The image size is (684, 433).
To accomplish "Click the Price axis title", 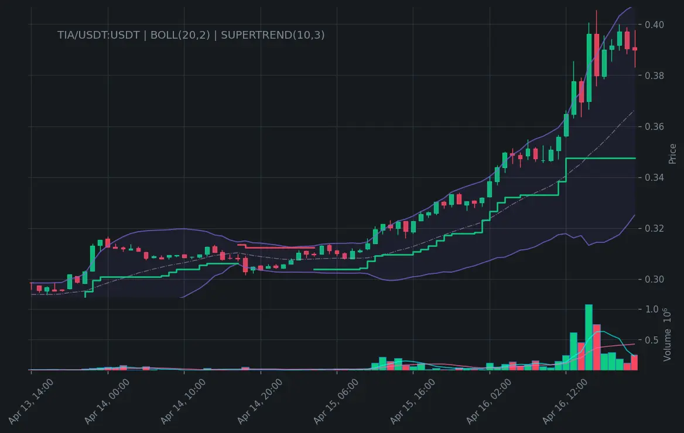I will pyautogui.click(x=672, y=153).
